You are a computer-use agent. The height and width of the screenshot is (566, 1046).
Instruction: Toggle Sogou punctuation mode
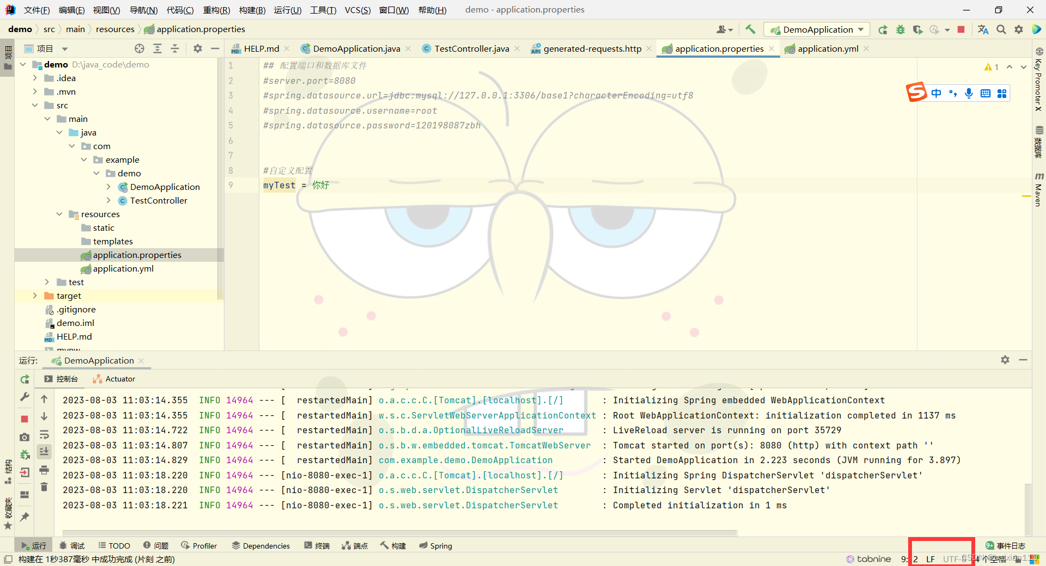click(x=953, y=94)
